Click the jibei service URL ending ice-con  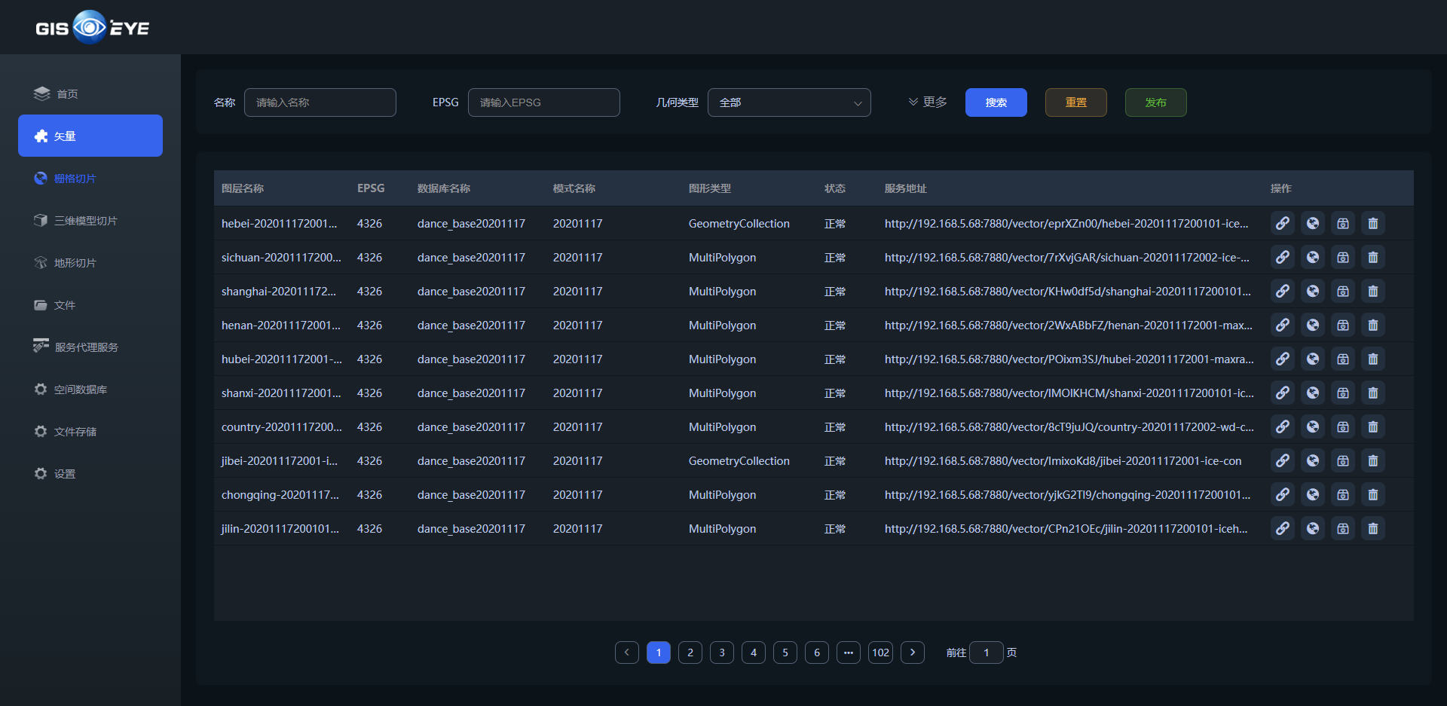click(1063, 461)
